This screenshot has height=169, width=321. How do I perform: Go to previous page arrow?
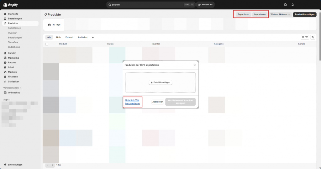(x=48, y=165)
